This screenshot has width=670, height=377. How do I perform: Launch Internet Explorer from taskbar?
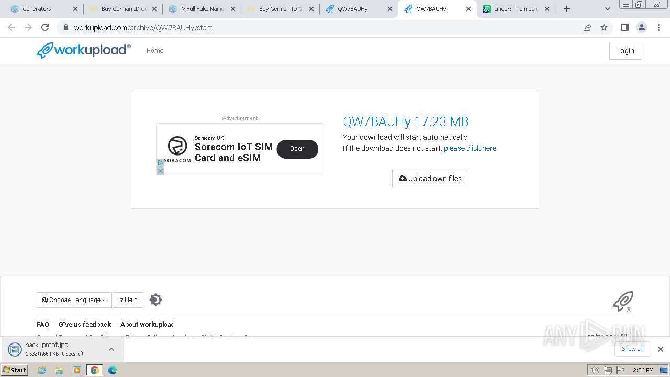coord(42,370)
